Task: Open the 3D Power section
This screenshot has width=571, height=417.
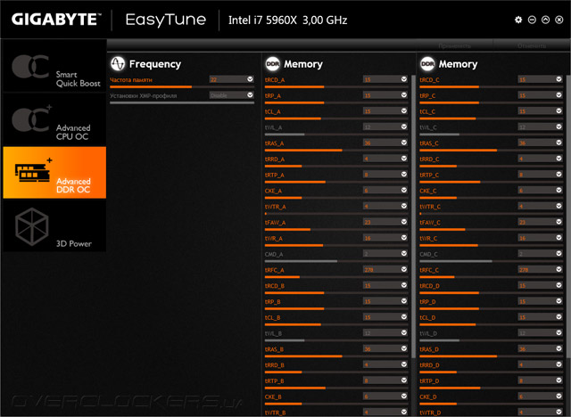Action: [54, 225]
